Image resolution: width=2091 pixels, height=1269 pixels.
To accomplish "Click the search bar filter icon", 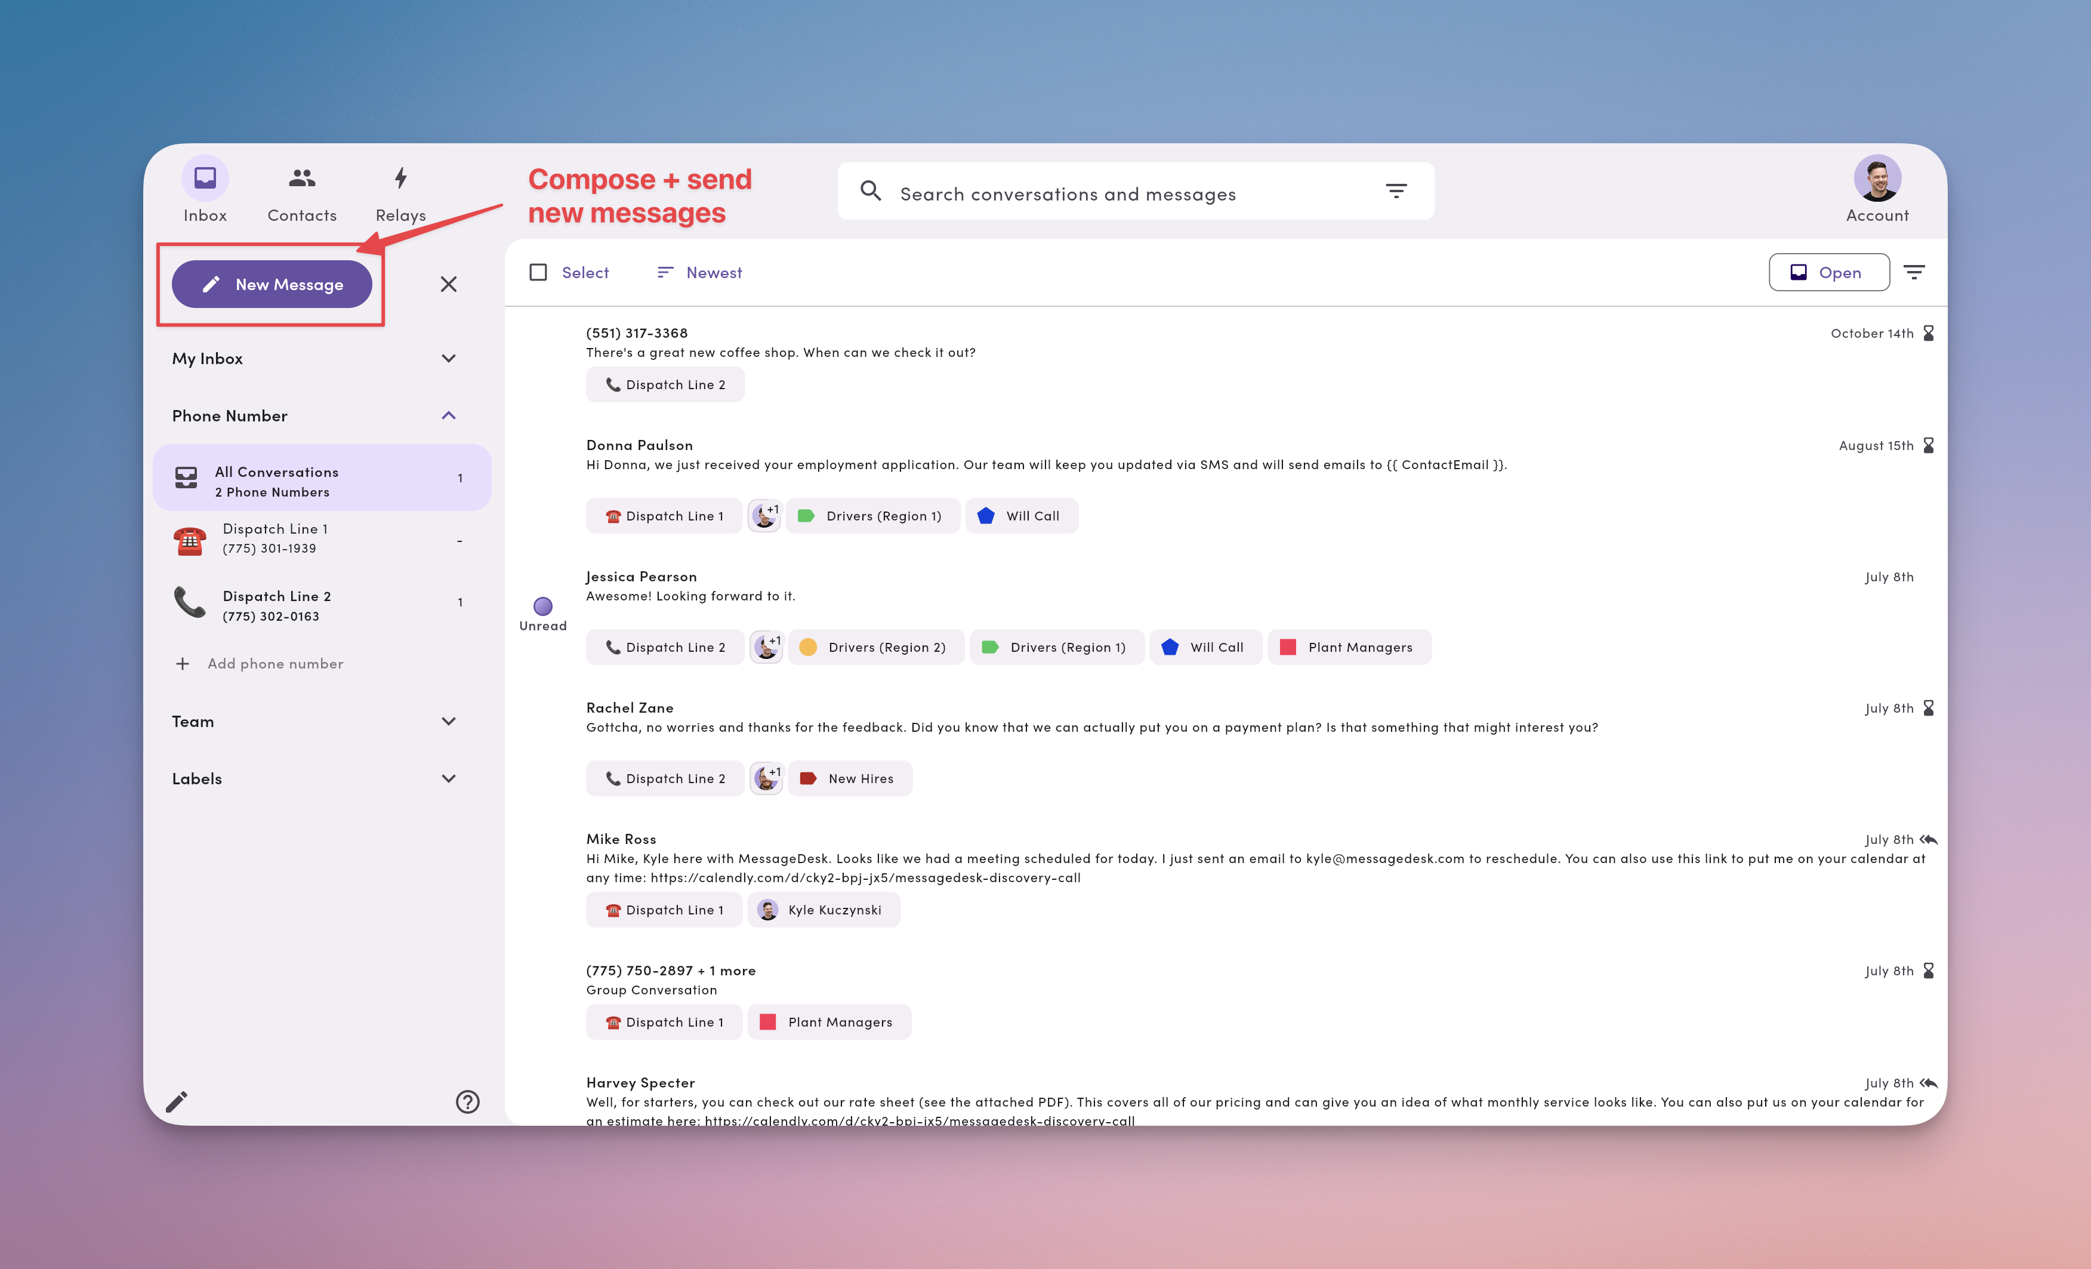I will [1396, 191].
